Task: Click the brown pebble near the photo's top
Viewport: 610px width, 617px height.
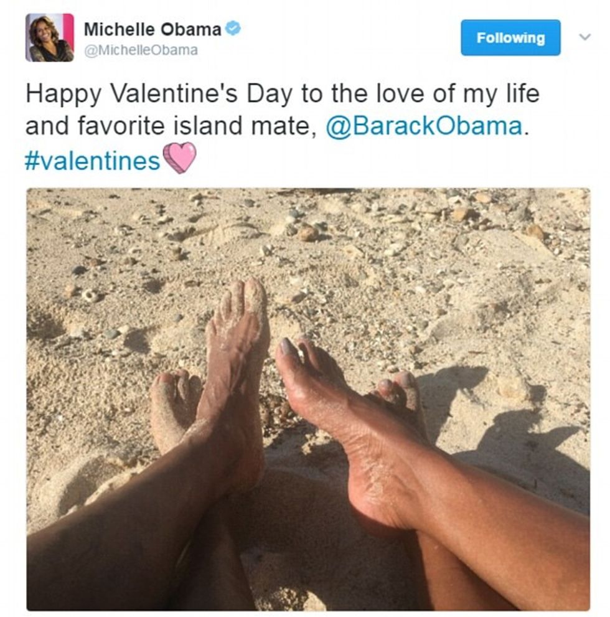Action: click(x=307, y=233)
